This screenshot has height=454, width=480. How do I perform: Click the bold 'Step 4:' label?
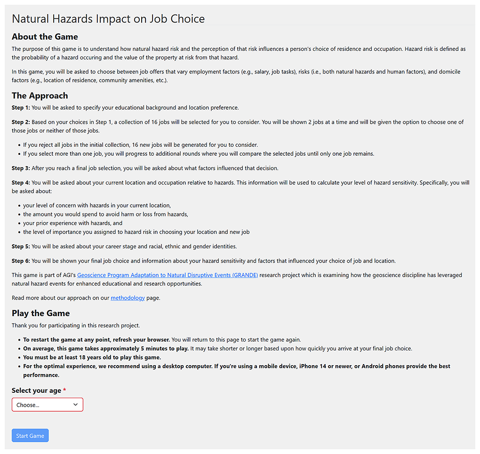tap(21, 182)
